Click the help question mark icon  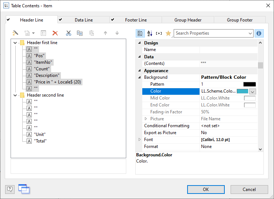click(x=10, y=189)
